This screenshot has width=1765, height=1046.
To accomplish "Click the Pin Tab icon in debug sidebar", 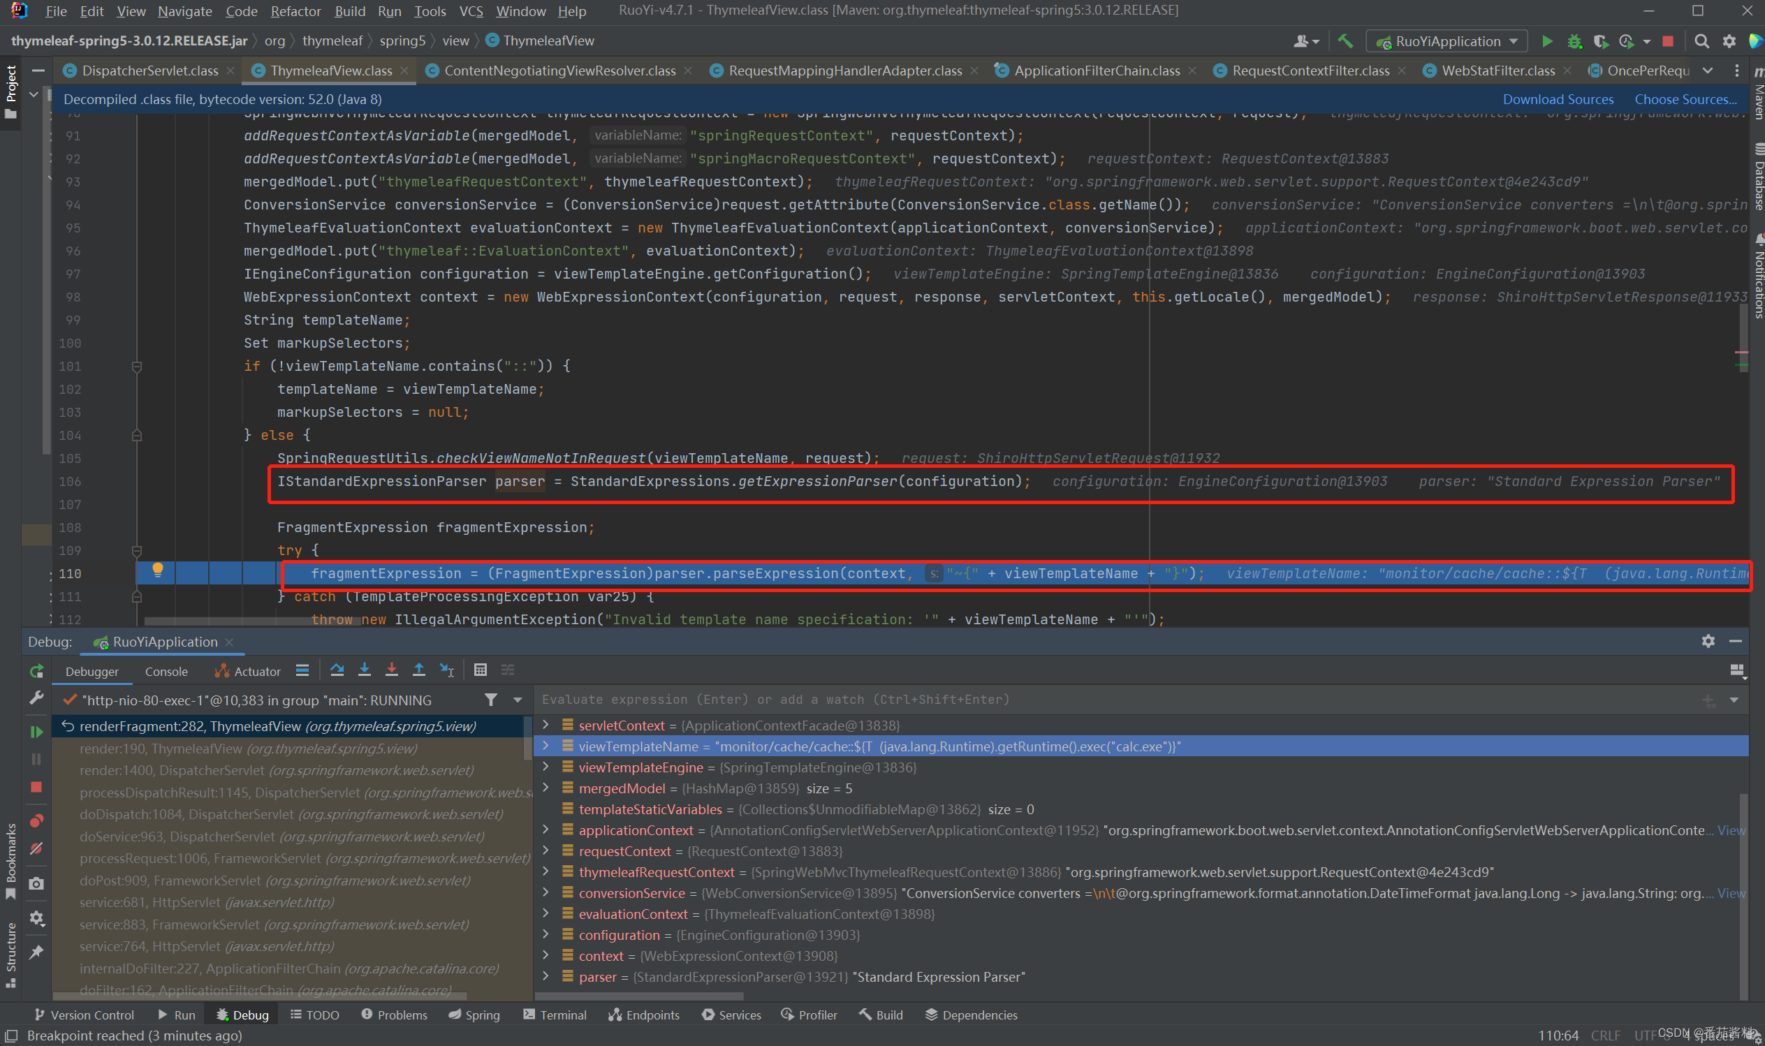I will 36,953.
